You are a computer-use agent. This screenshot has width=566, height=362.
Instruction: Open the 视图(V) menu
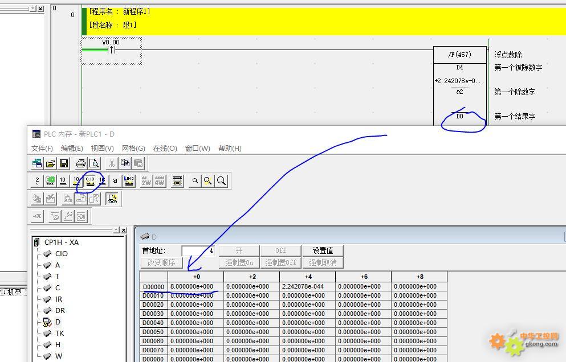(103, 148)
